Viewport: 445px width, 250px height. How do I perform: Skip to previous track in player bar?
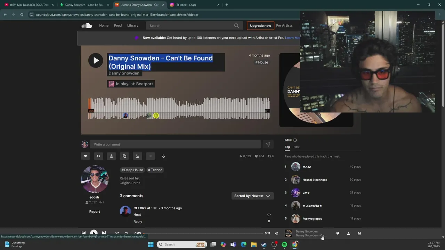84,233
